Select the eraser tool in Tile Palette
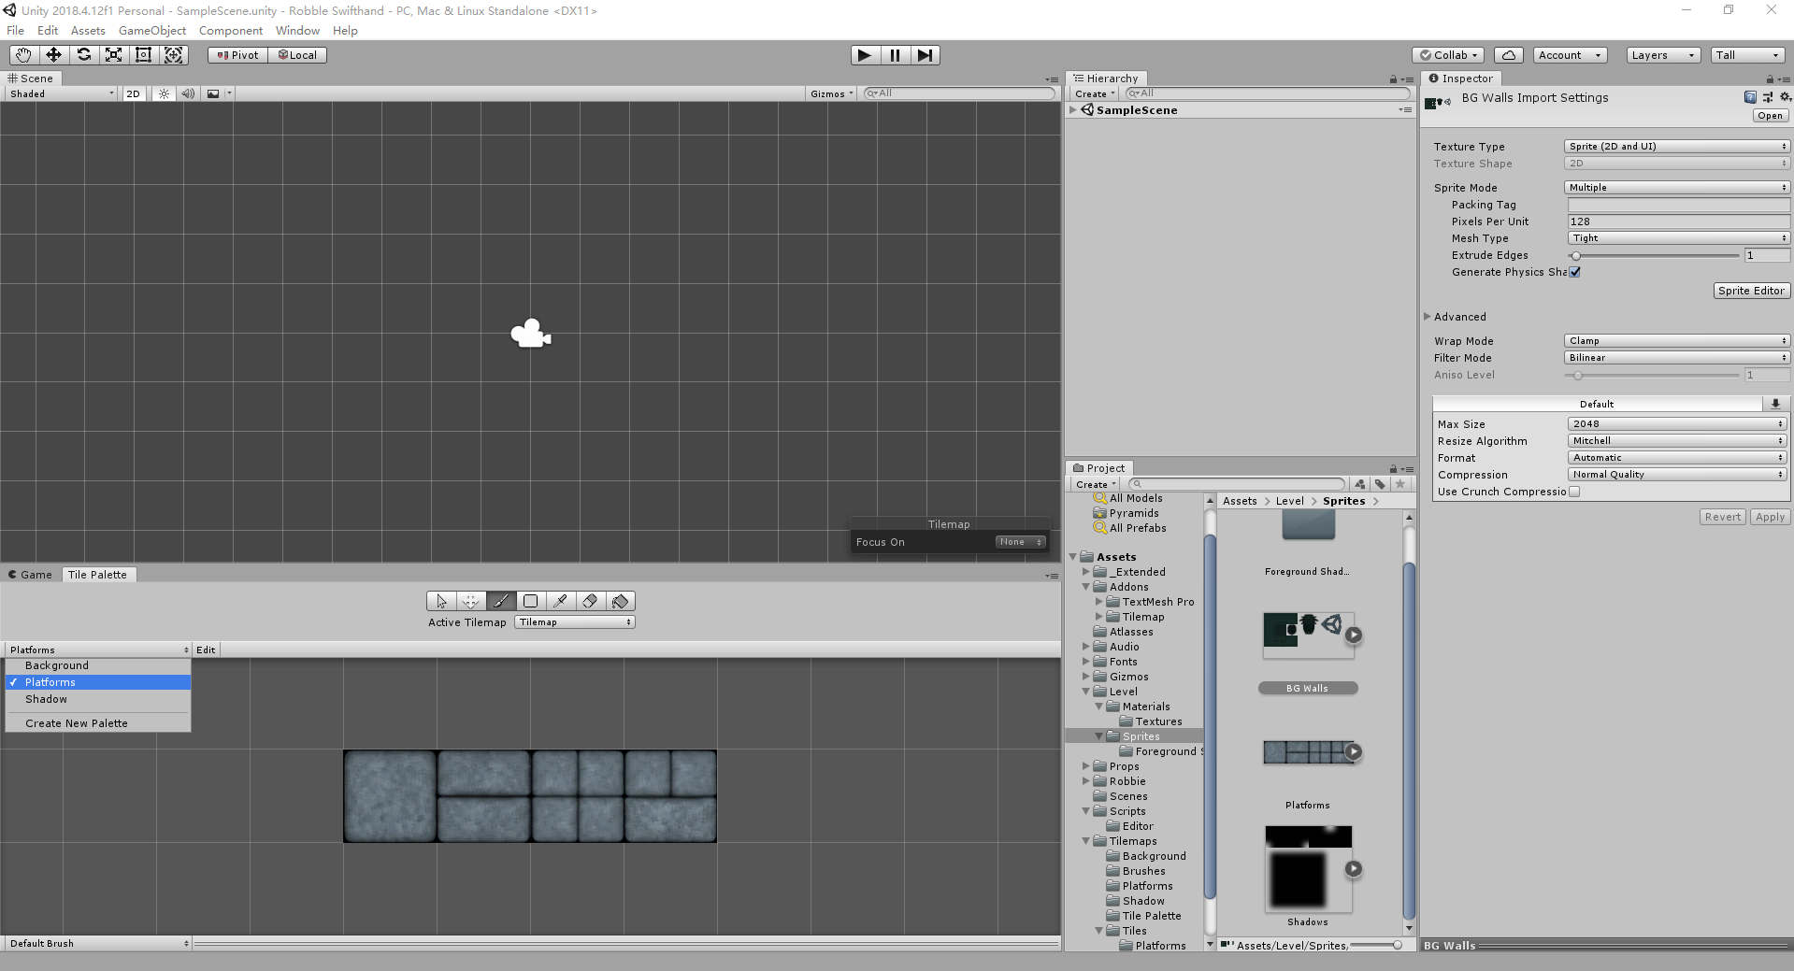Screen dimensions: 1794x971 [x=590, y=601]
